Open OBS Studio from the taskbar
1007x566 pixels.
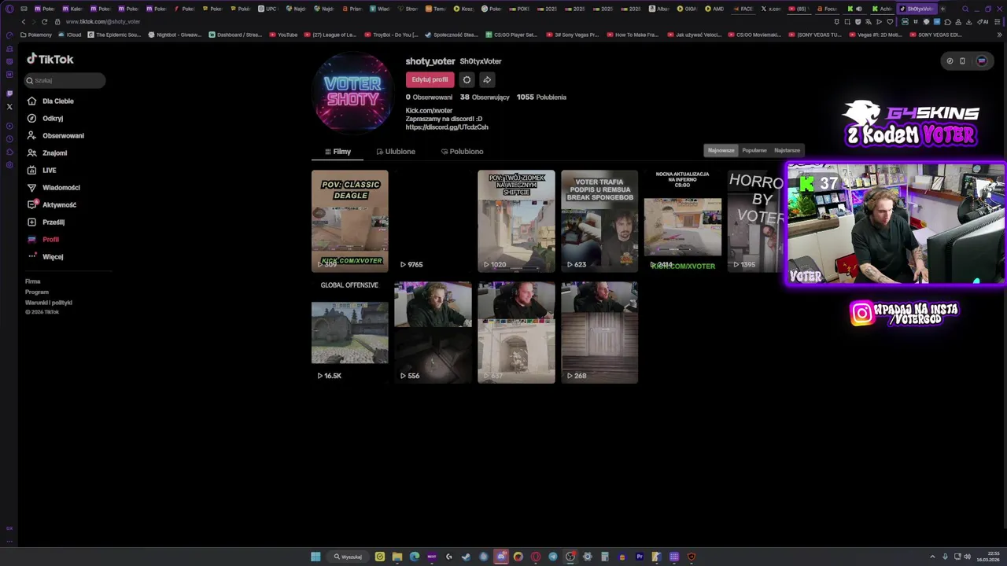click(570, 557)
